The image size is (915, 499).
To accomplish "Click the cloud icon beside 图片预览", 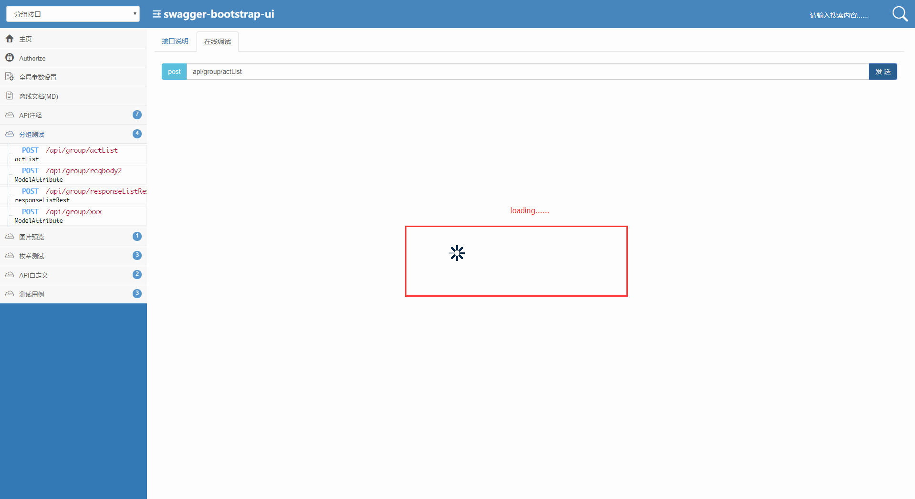I will click(10, 236).
